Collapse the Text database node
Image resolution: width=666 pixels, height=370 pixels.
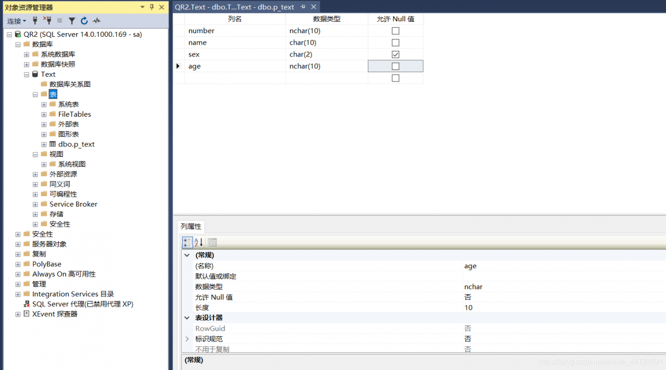pos(27,74)
